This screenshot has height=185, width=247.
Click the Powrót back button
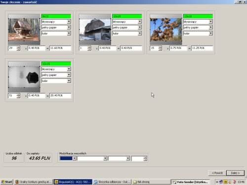(x=217, y=173)
